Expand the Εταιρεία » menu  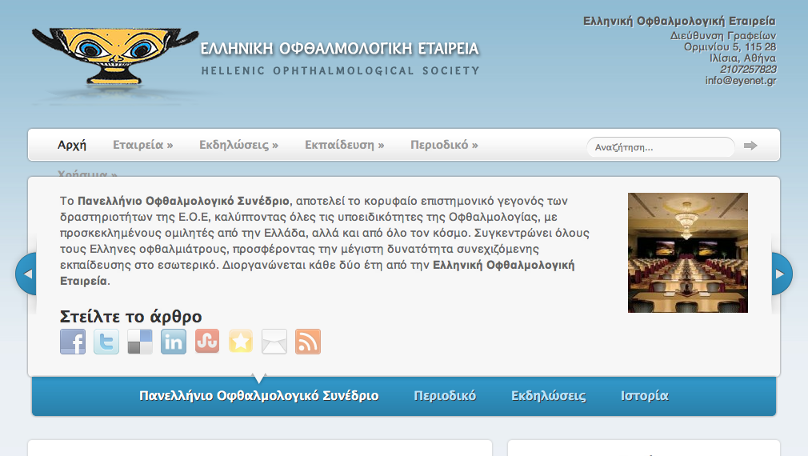(x=142, y=145)
